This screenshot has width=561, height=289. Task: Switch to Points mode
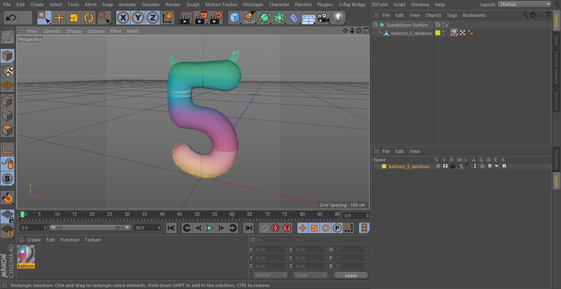pos(7,100)
